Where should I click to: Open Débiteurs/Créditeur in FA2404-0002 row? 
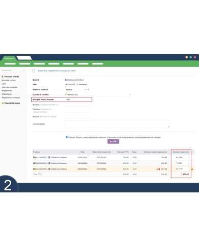tap(59, 163)
